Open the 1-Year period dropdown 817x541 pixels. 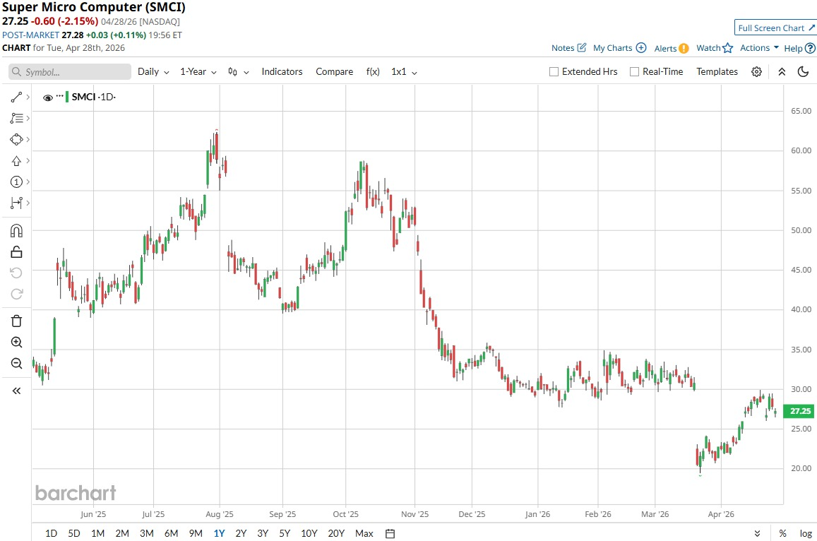(198, 72)
